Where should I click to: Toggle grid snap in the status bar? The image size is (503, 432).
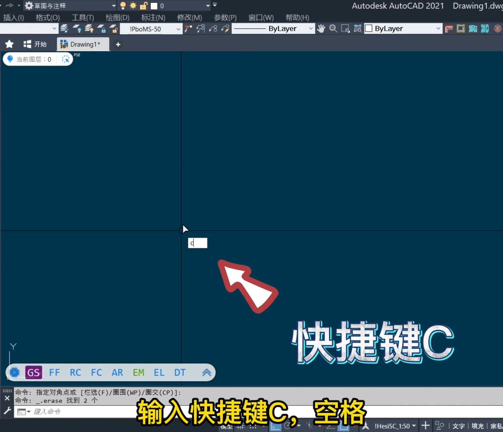click(254, 426)
